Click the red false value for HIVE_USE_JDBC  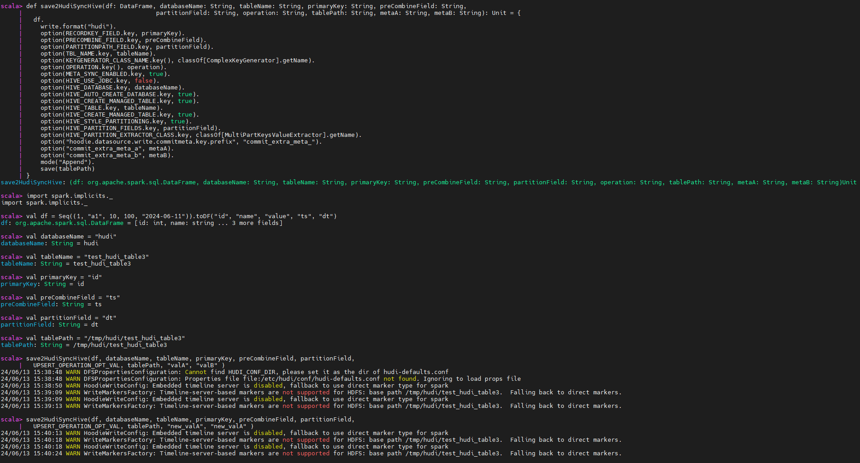(144, 81)
